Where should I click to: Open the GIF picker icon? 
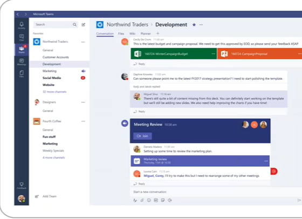click(156, 200)
